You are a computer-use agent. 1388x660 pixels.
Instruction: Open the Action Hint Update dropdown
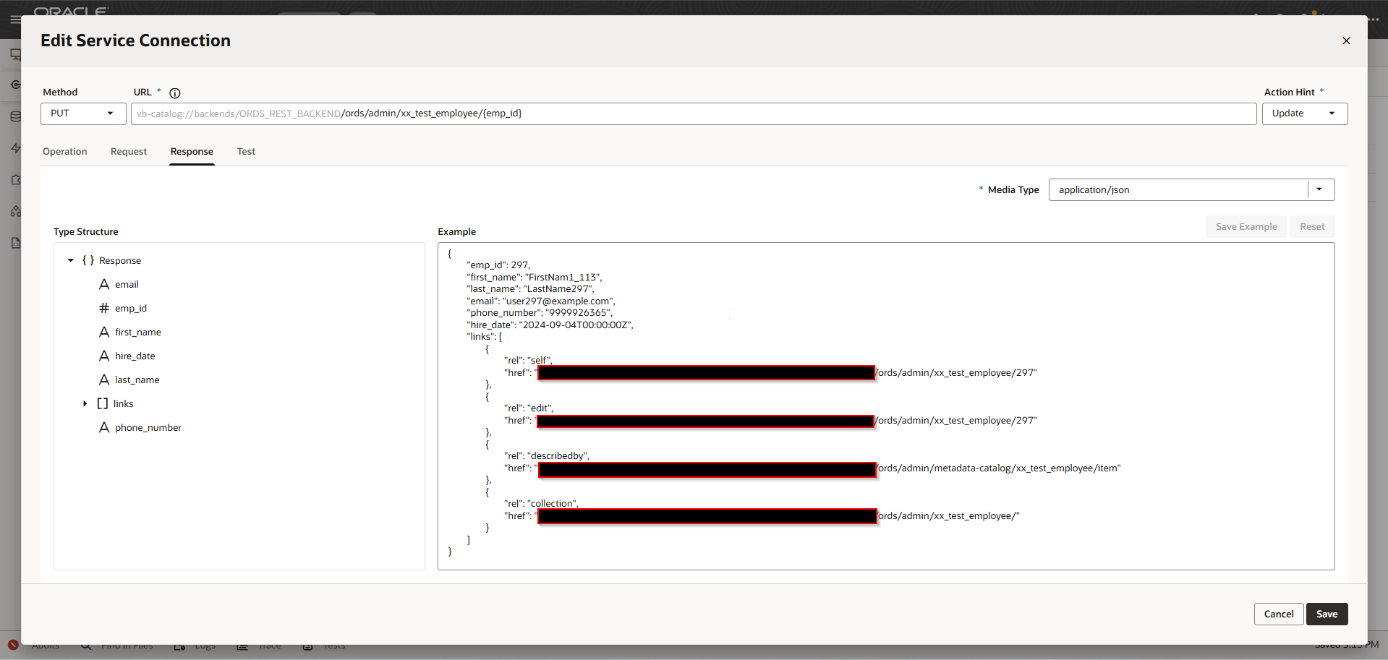[x=1304, y=113]
